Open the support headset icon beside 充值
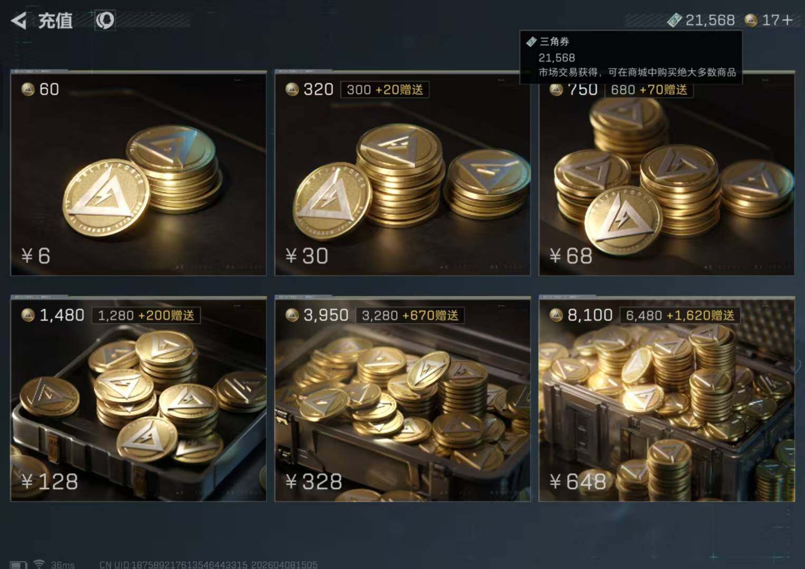805x569 pixels. pos(104,20)
